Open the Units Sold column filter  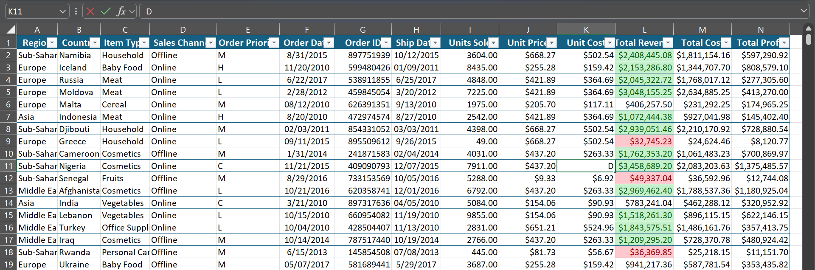pyautogui.click(x=493, y=43)
